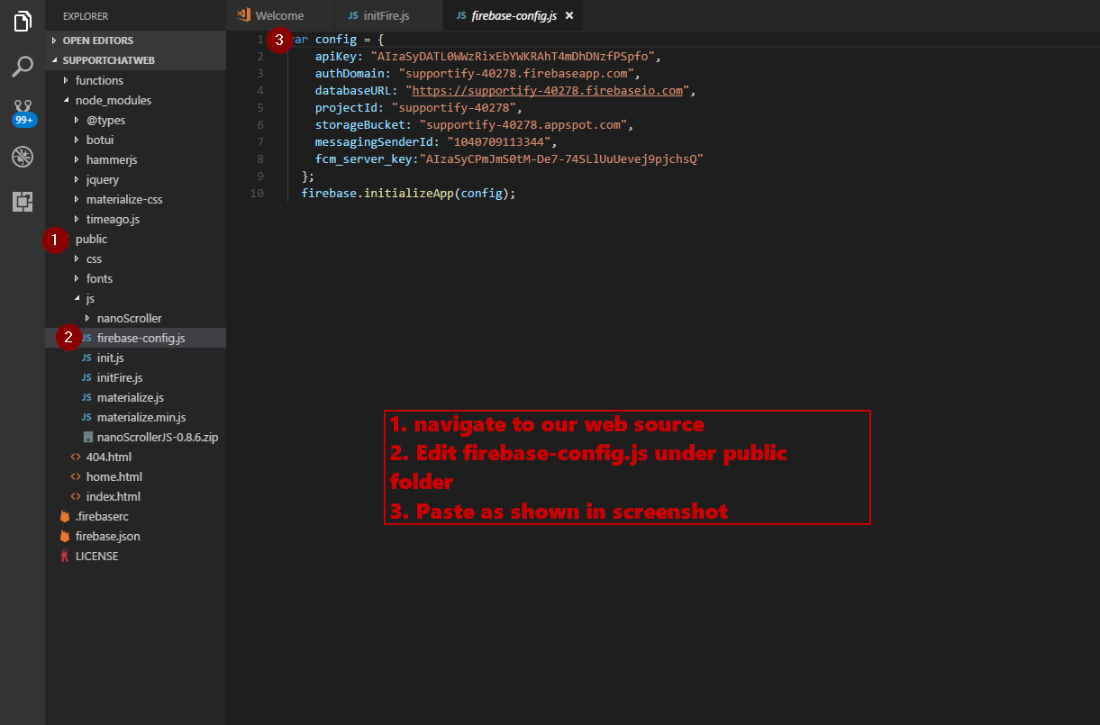The image size is (1100, 725).
Task: Click the EXPLORER panel title
Action: pos(86,16)
